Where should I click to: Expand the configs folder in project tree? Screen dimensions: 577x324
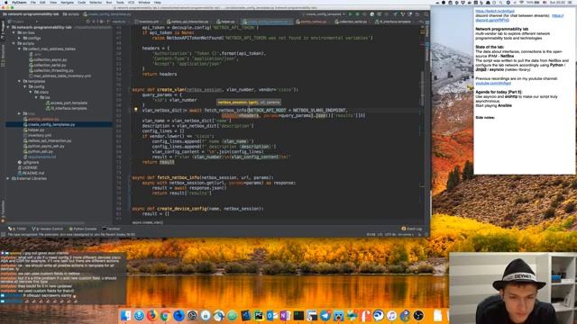(19, 38)
